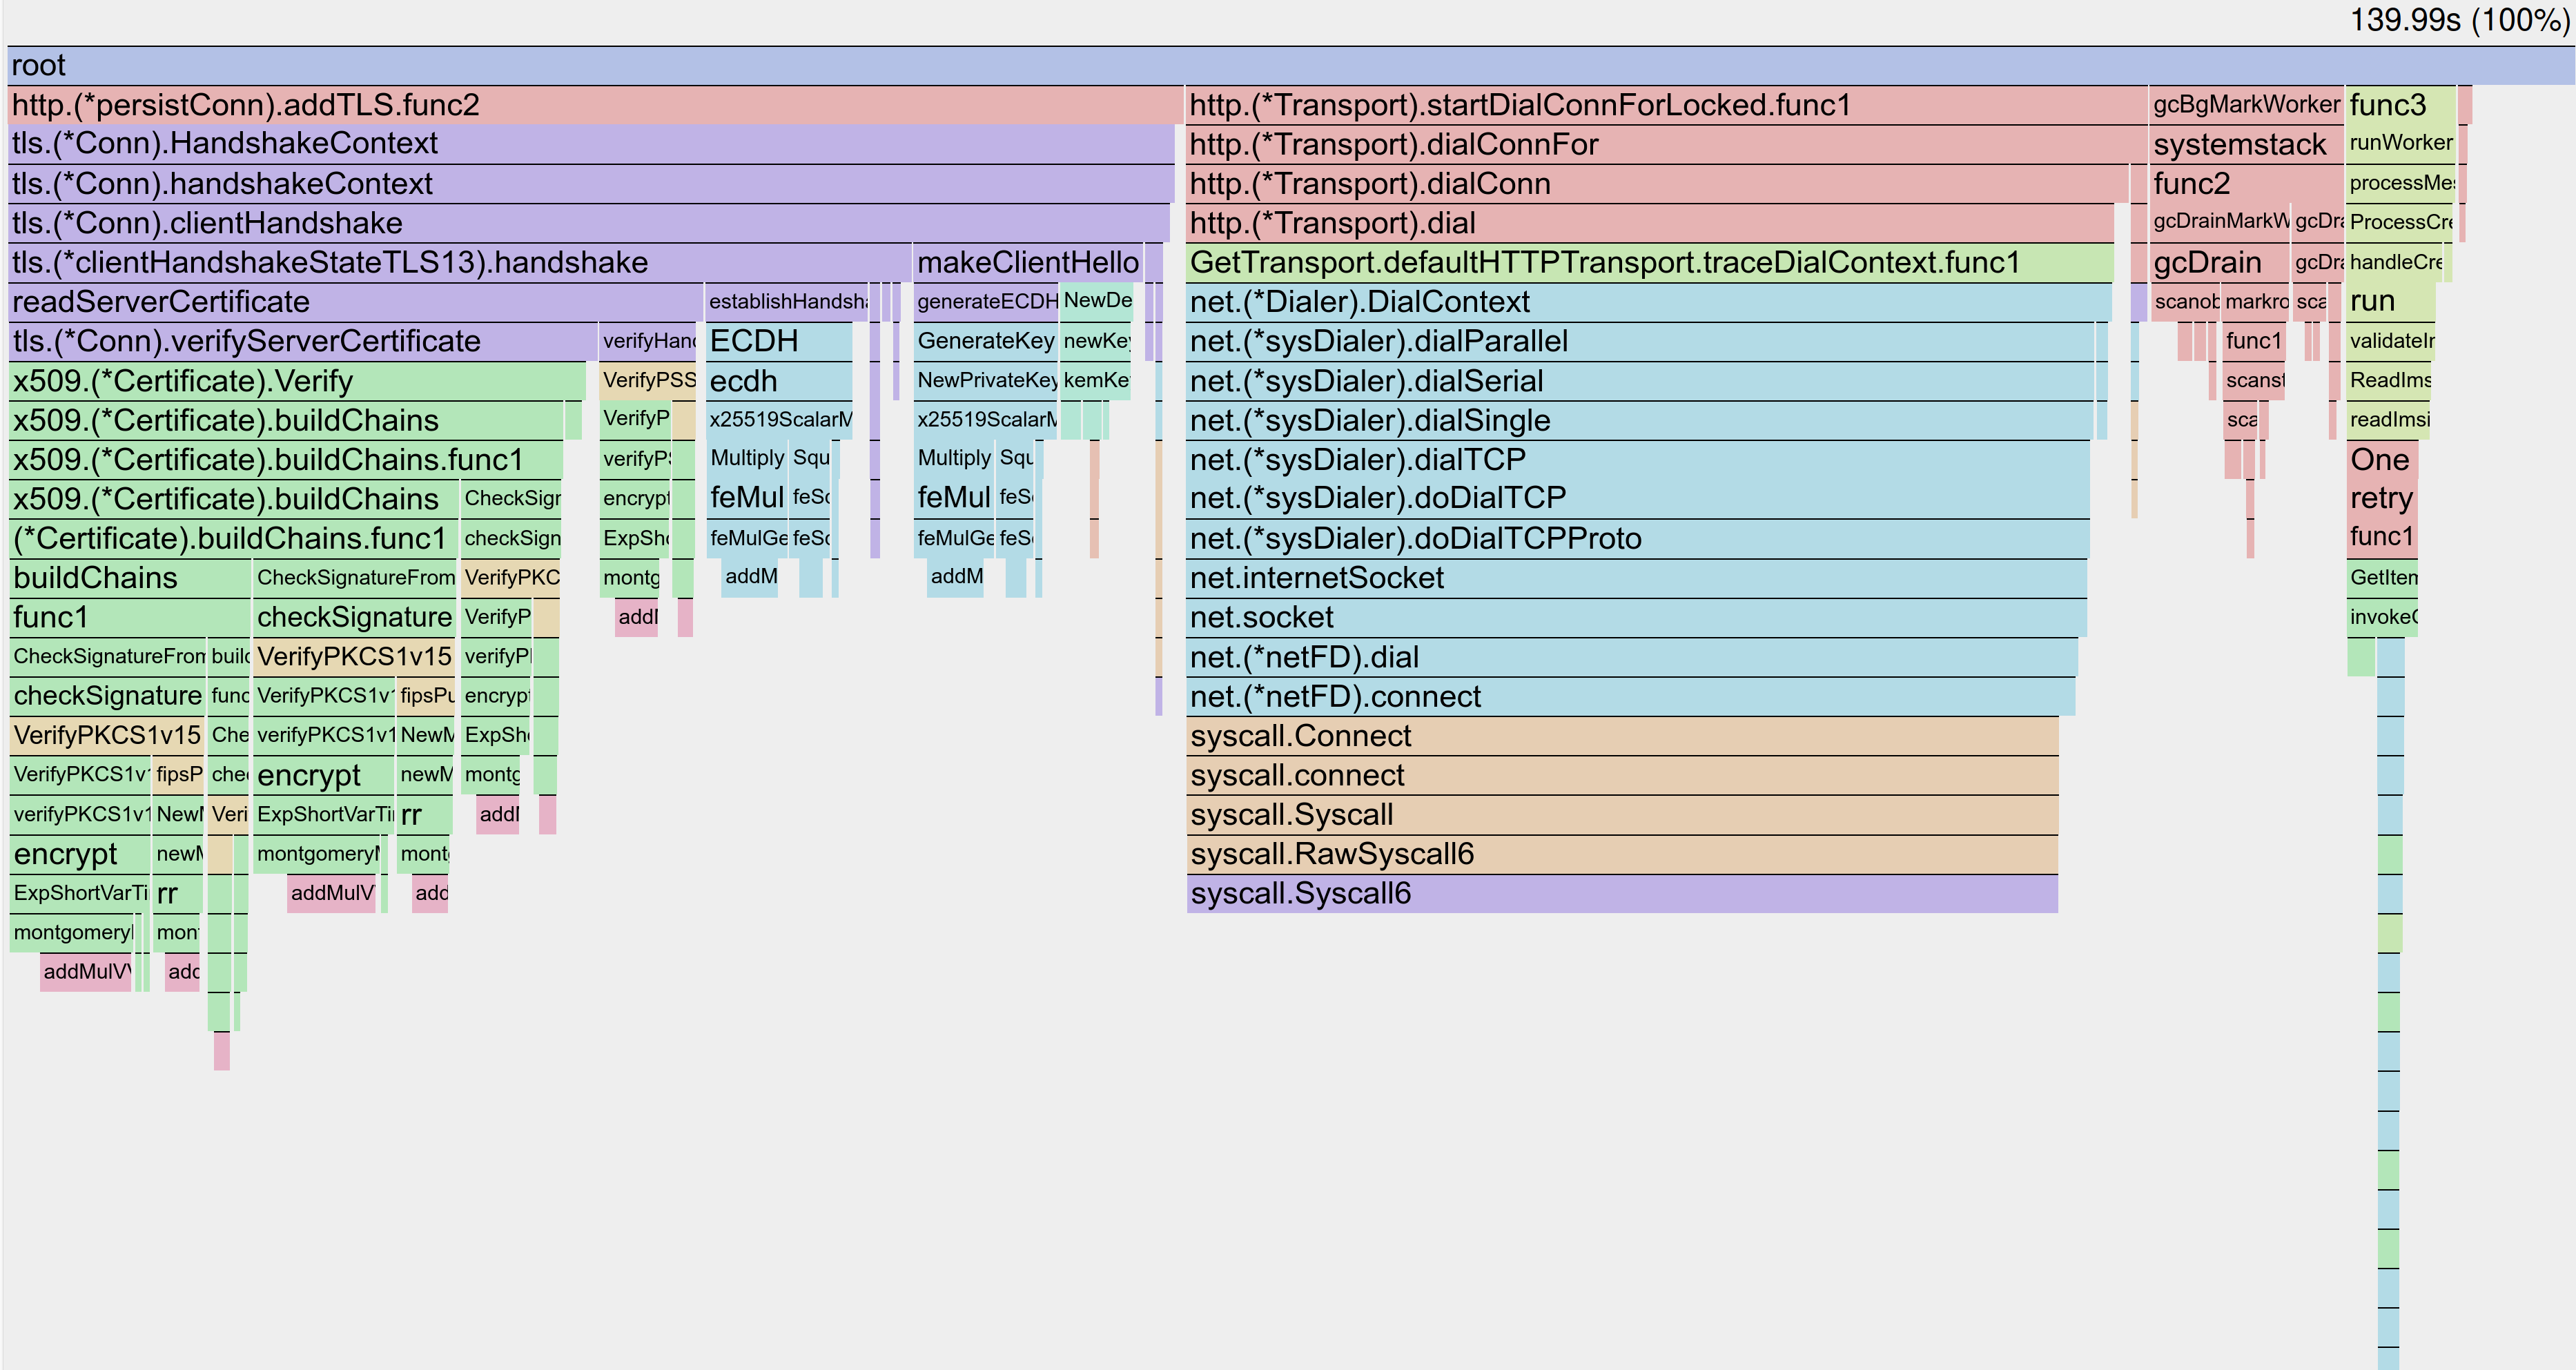Viewport: 2576px width, 1370px height.
Task: Click the GetIten frame
Action: 2382,578
